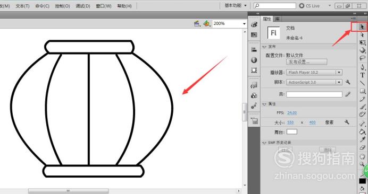Open the 播放器 Flash Player dropdown
Screen dimensions: 368x194
pyautogui.click(x=314, y=73)
